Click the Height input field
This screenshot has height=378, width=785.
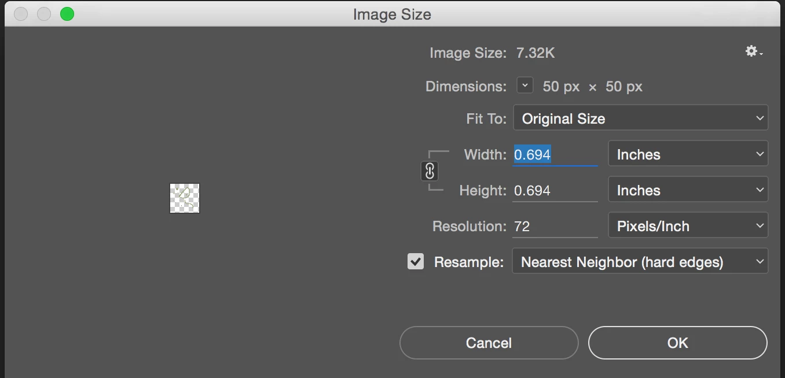(x=555, y=191)
